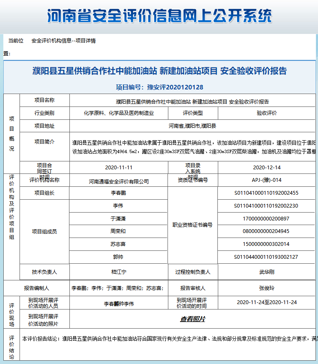This screenshot has width=318, height=364.
Task: Click the 资质证书编号 label
Action: tap(193, 180)
